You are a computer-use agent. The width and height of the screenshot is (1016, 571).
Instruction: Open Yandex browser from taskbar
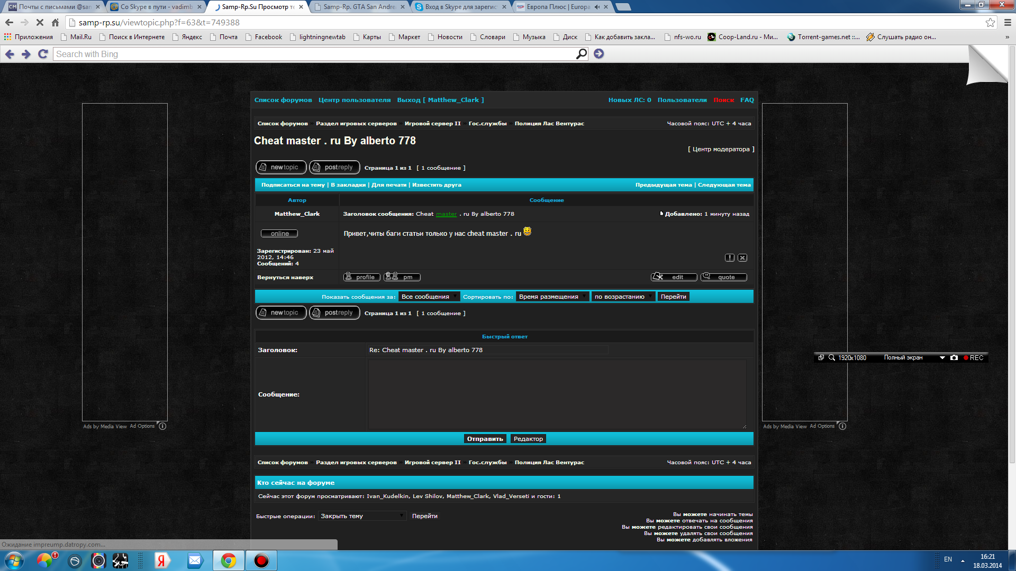161,560
